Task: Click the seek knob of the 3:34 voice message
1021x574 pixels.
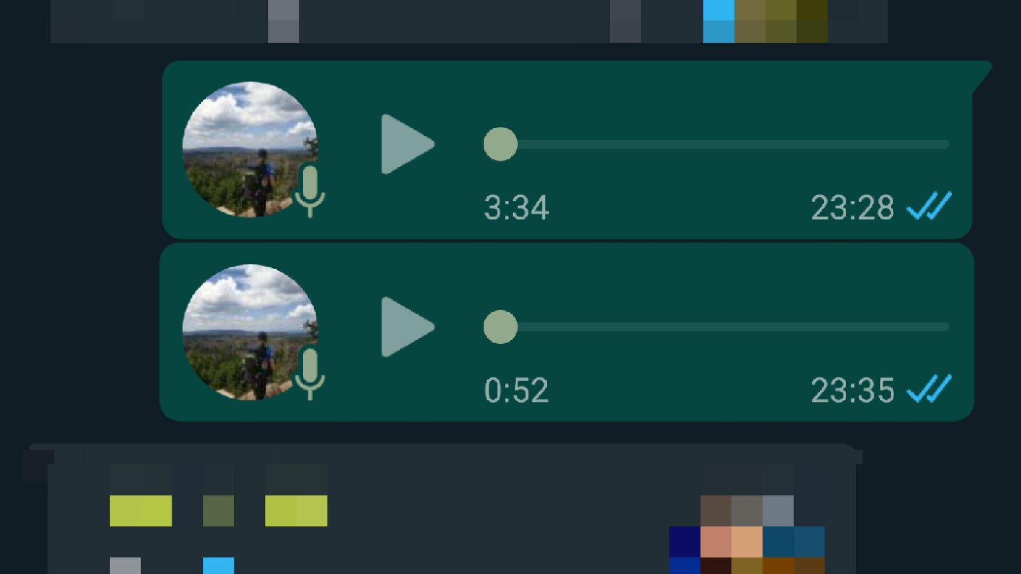Action: [500, 144]
